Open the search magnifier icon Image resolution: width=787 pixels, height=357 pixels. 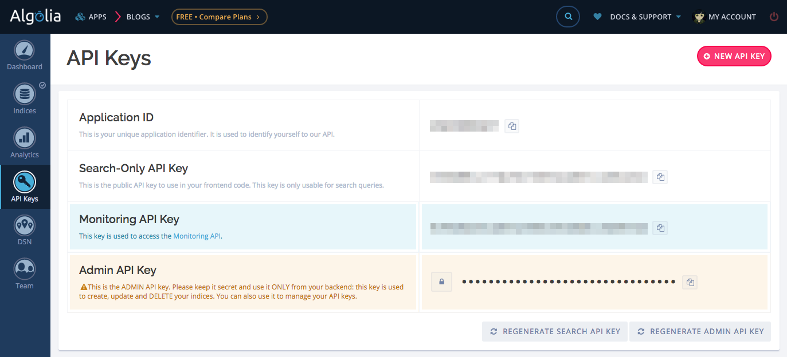(568, 17)
